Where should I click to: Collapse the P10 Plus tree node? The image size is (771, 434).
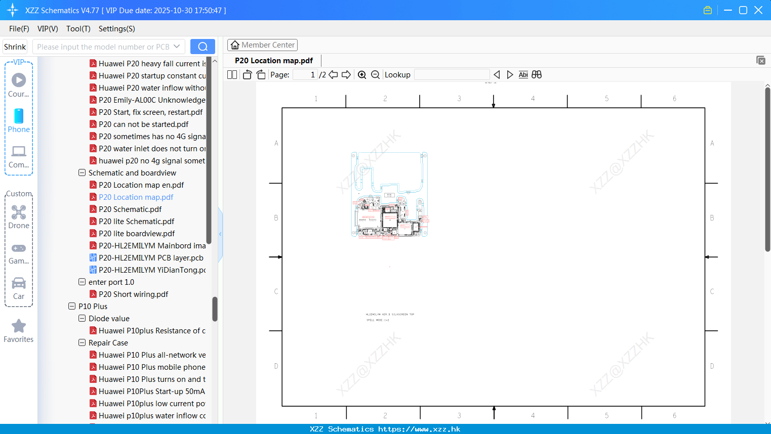pyautogui.click(x=72, y=307)
